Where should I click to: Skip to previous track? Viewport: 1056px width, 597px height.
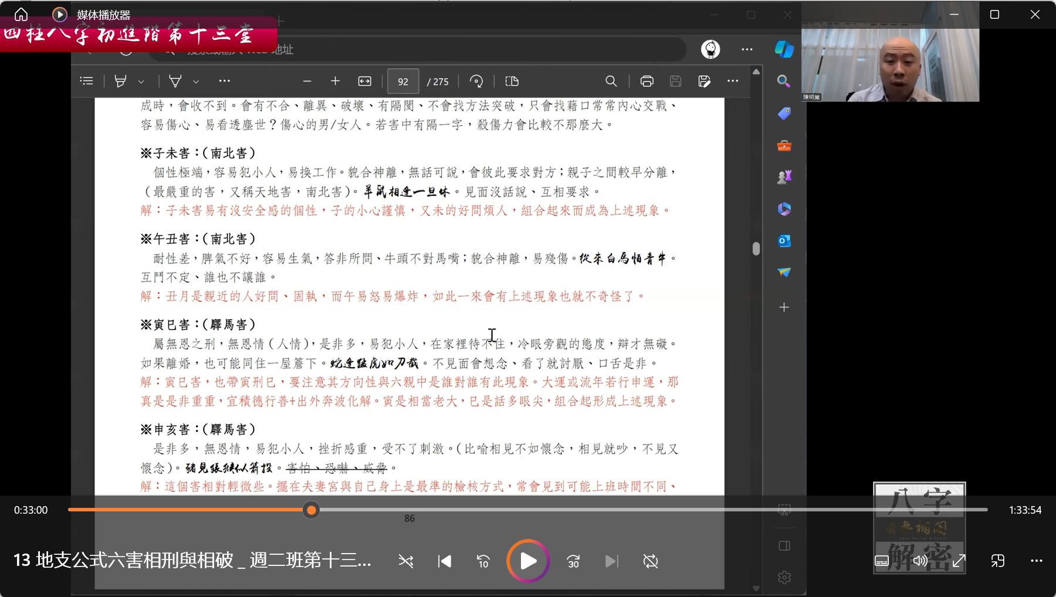point(445,561)
